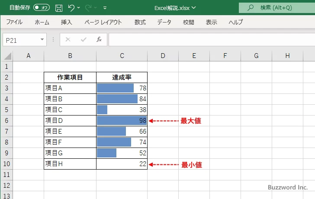Viewport: 315px width, 199px height.
Task: Select row 1 header
Action: pyautogui.click(x=6, y=67)
